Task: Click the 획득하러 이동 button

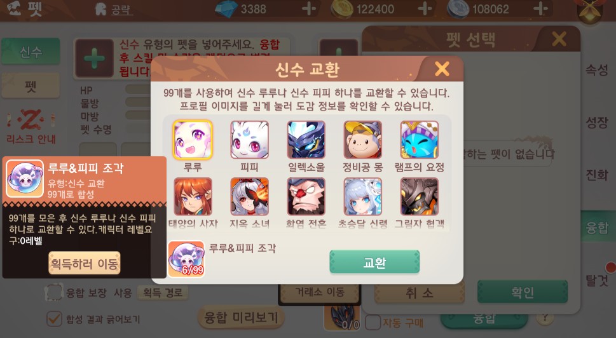Action: click(84, 264)
